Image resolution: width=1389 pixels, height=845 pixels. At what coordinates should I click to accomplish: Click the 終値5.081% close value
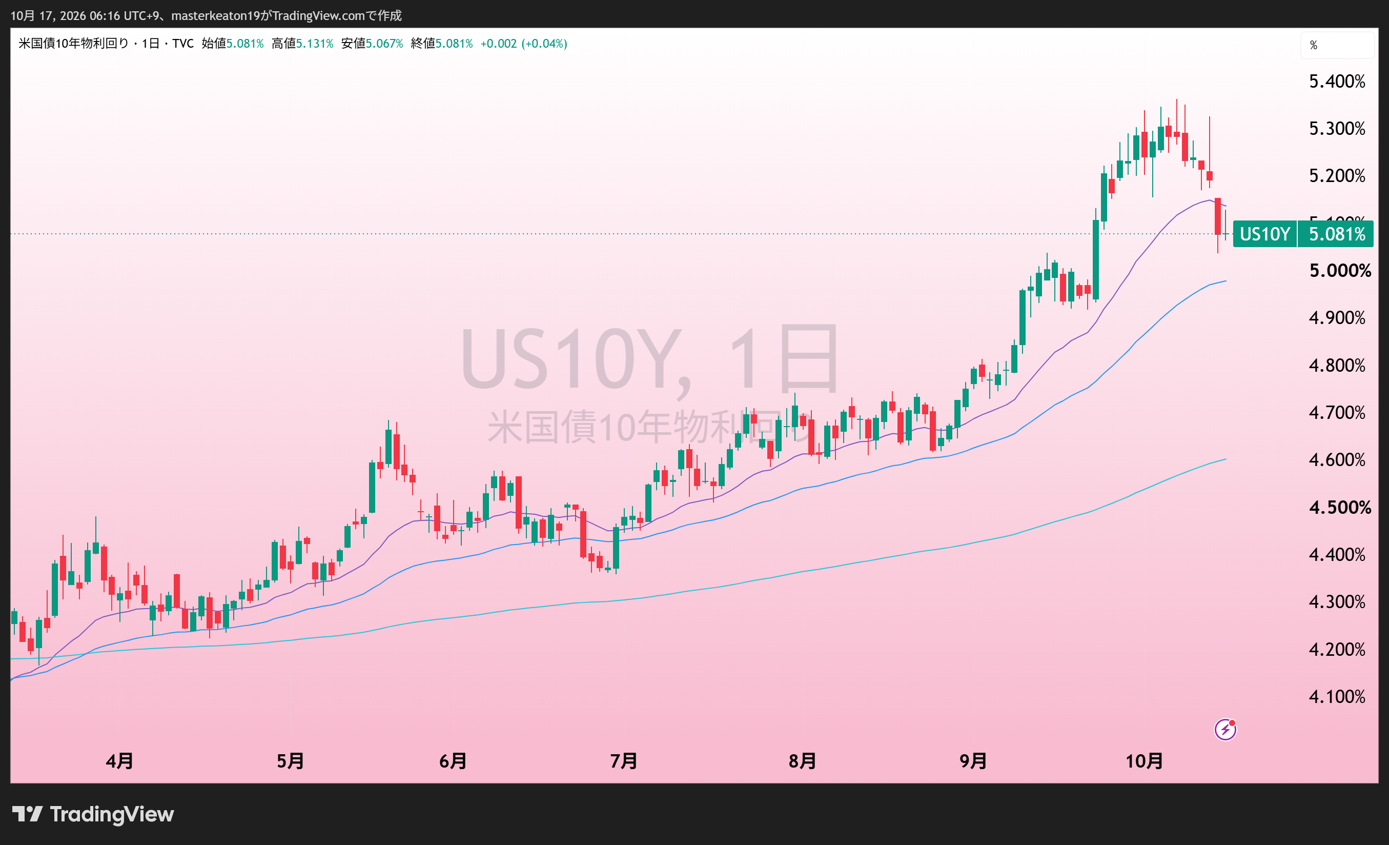click(x=442, y=44)
